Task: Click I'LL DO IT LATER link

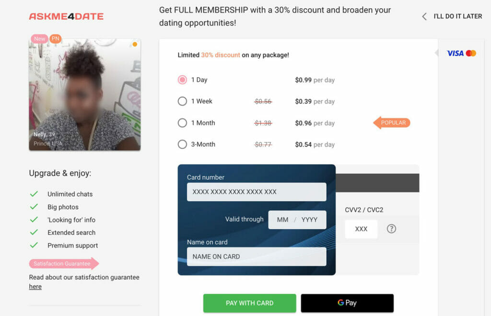Action: [457, 16]
